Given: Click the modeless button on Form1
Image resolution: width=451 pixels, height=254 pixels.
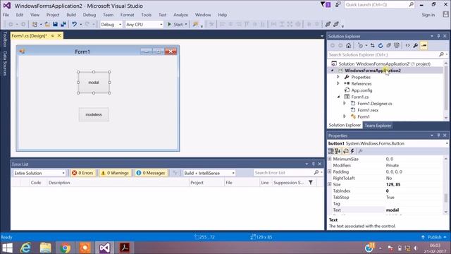Looking at the screenshot, I should point(94,114).
